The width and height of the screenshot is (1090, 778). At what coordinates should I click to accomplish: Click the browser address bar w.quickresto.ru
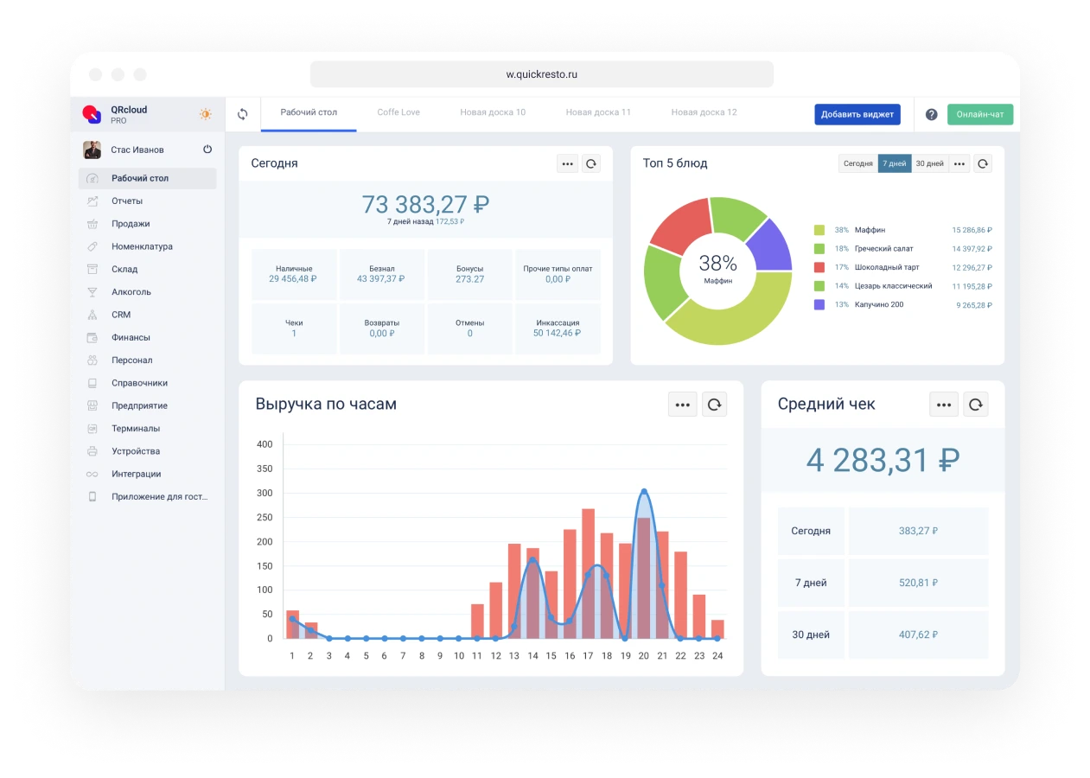(x=541, y=74)
